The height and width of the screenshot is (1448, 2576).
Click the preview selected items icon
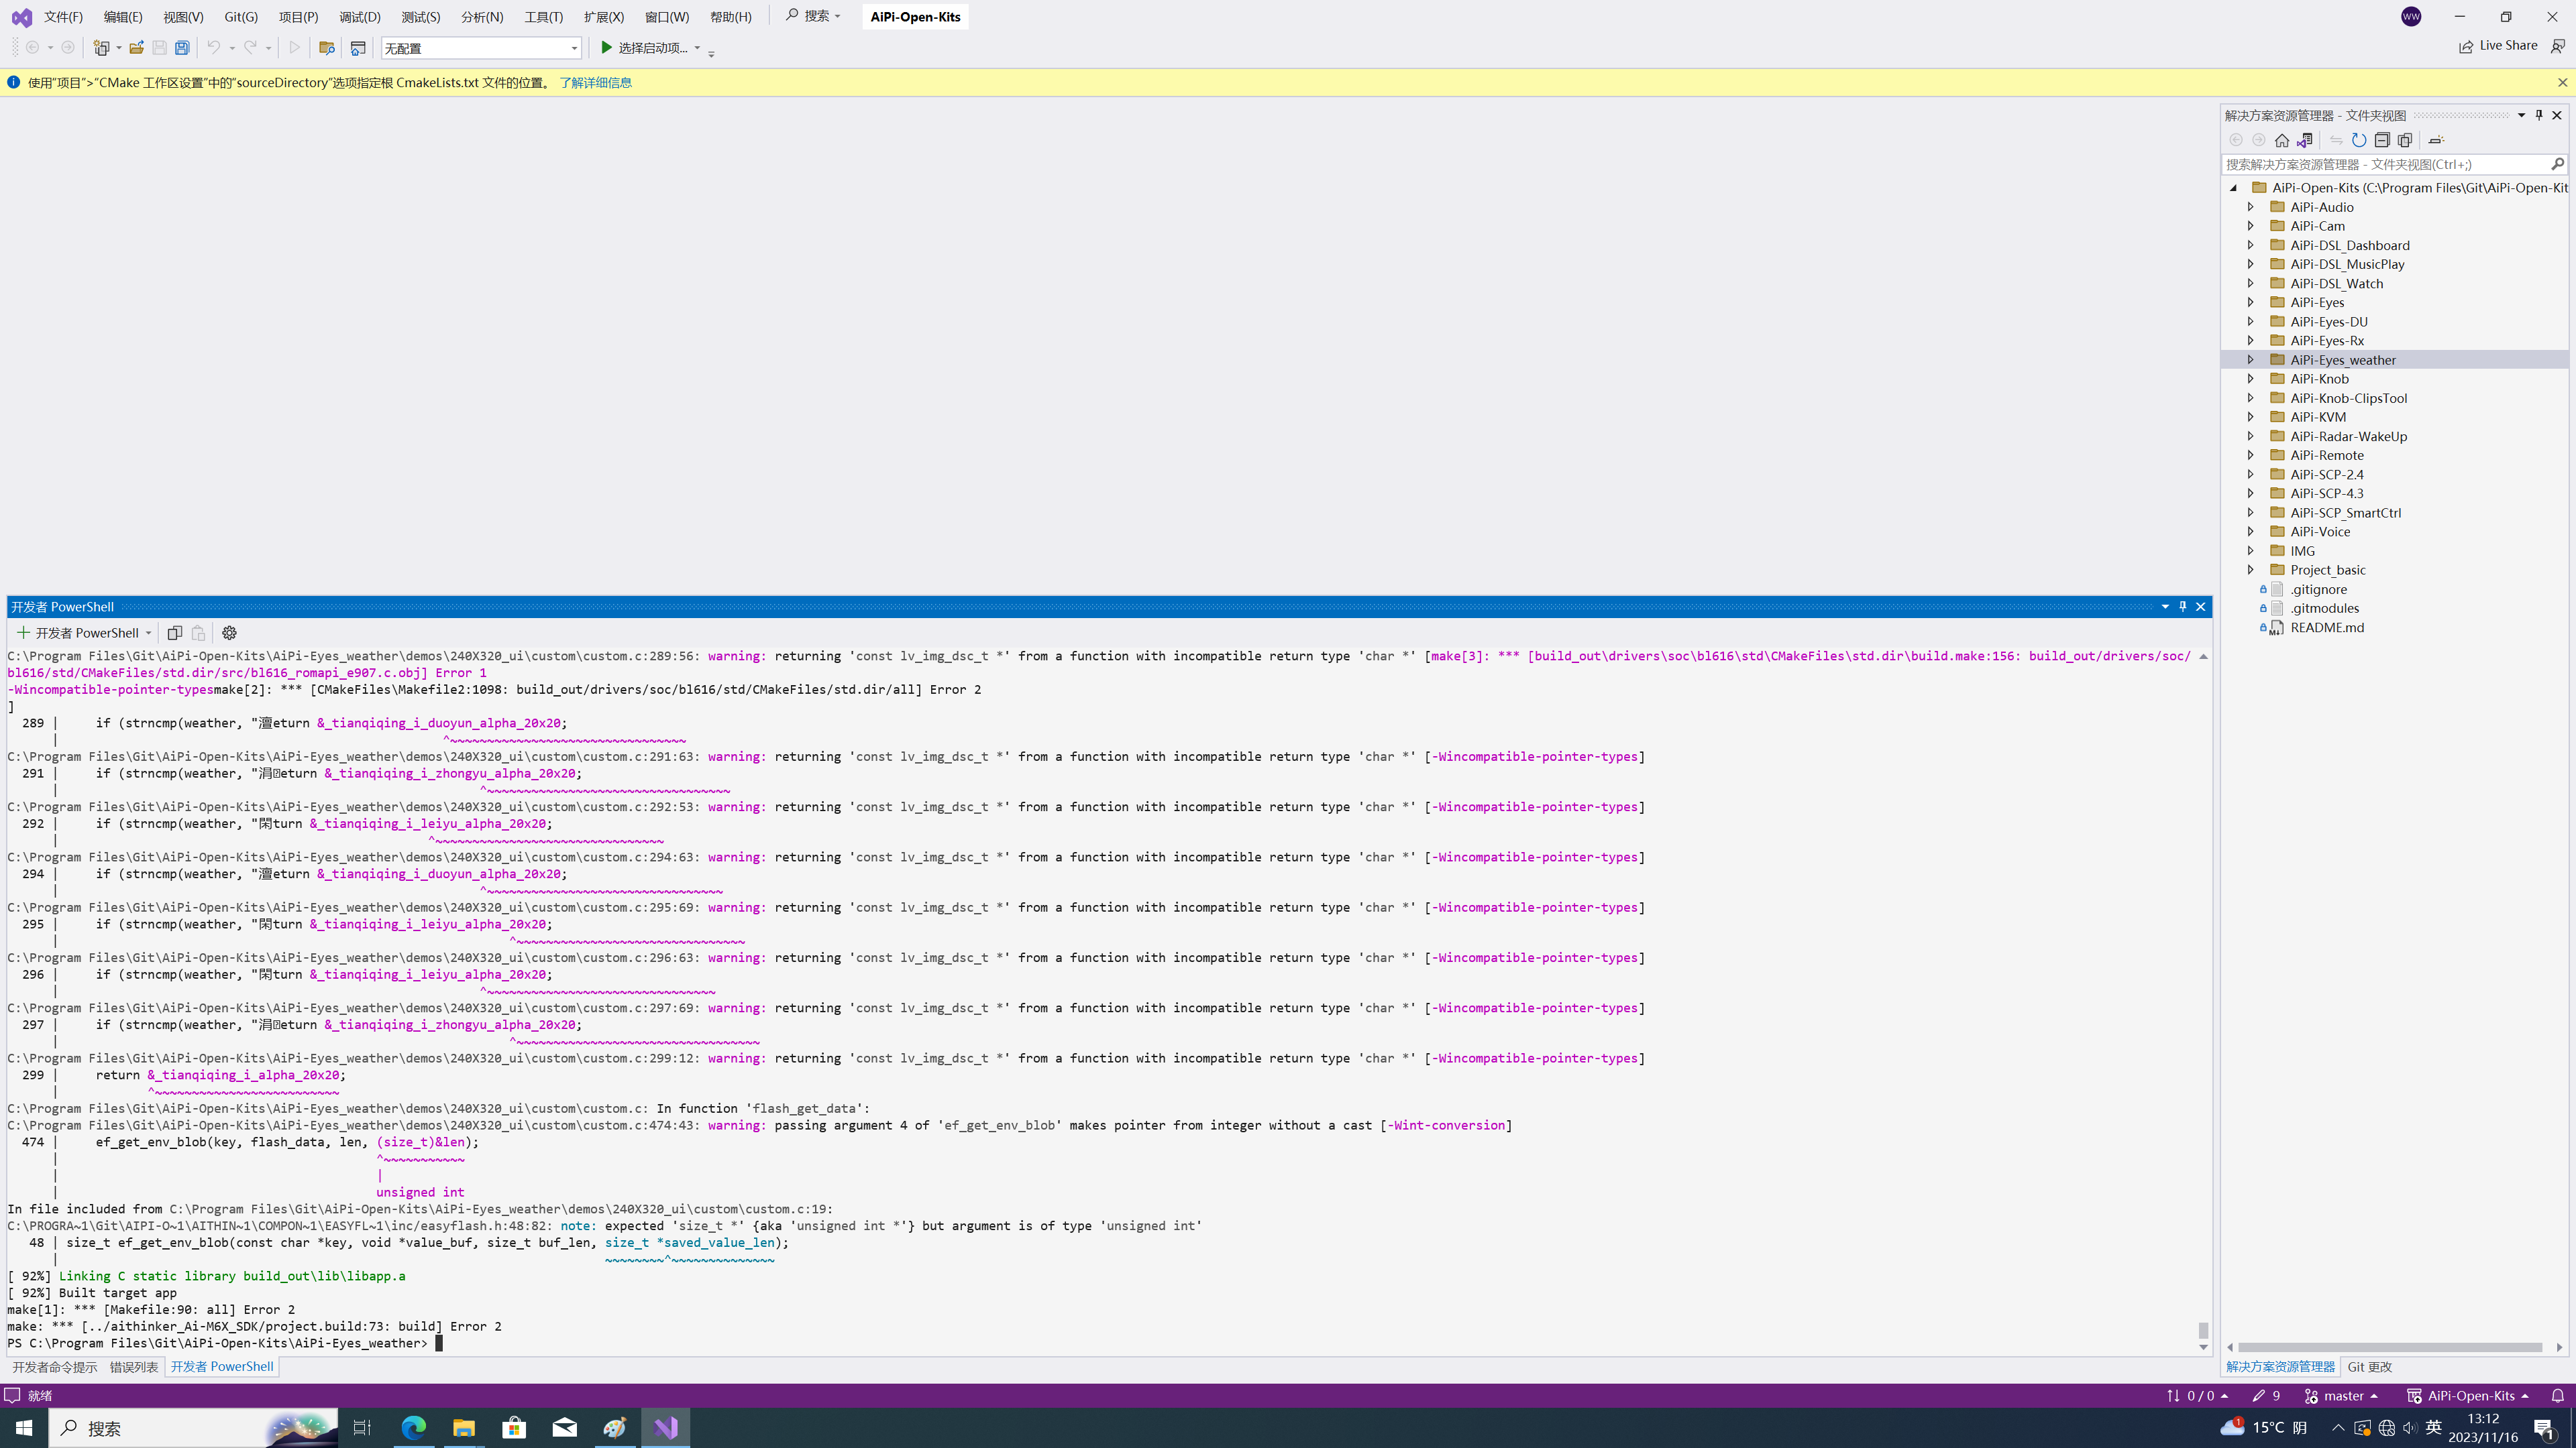tap(2436, 140)
